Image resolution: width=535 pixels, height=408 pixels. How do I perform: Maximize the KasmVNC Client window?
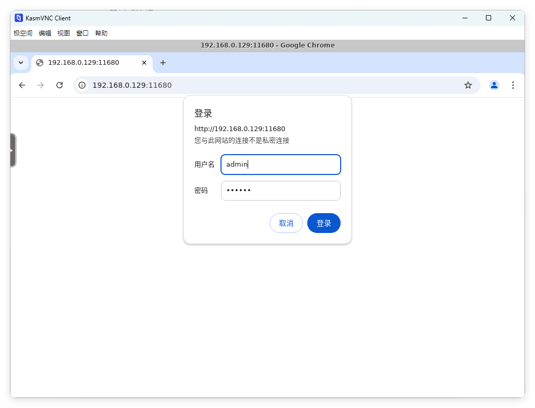[489, 18]
